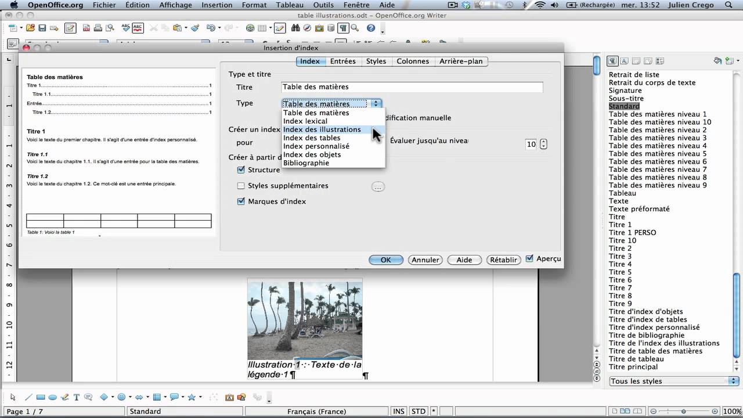The width and height of the screenshot is (743, 418).
Task: Toggle the Structure checkbox
Action: tap(241, 170)
